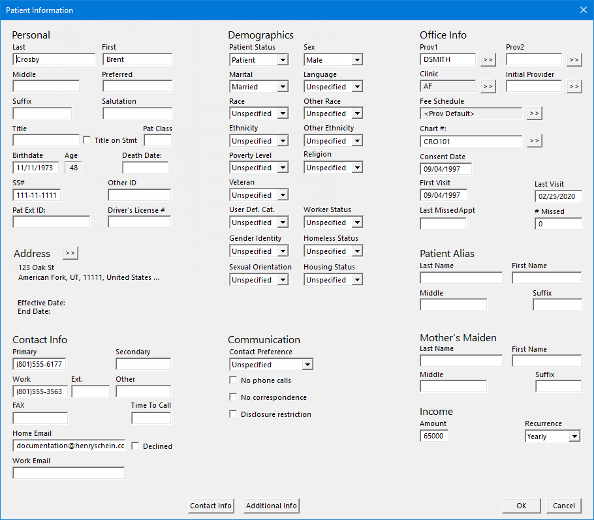The image size is (594, 520).
Task: Toggle the Disclosure restriction checkbox
Action: pyautogui.click(x=233, y=414)
